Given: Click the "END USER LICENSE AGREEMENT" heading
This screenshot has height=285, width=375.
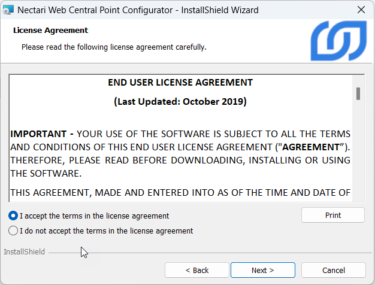Looking at the screenshot, I should pos(180,83).
